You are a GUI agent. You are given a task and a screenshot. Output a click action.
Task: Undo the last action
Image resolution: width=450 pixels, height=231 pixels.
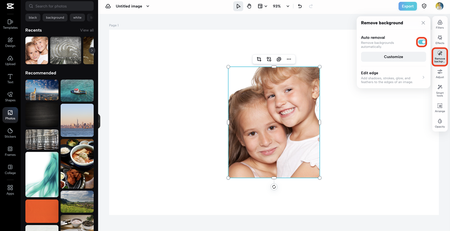(300, 6)
